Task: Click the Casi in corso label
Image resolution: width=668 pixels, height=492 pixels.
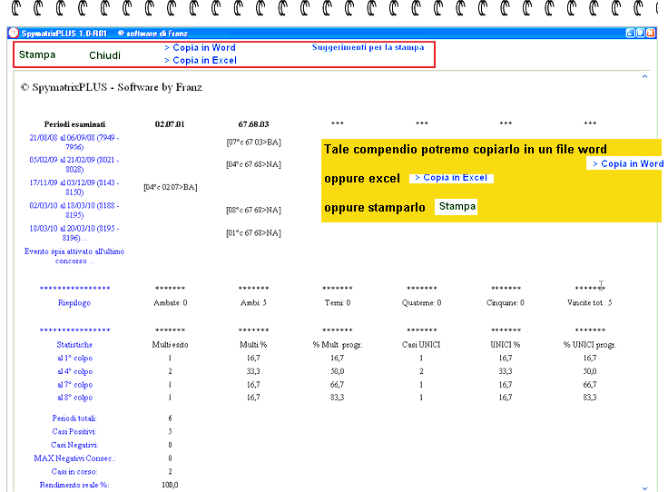Action: (x=74, y=471)
